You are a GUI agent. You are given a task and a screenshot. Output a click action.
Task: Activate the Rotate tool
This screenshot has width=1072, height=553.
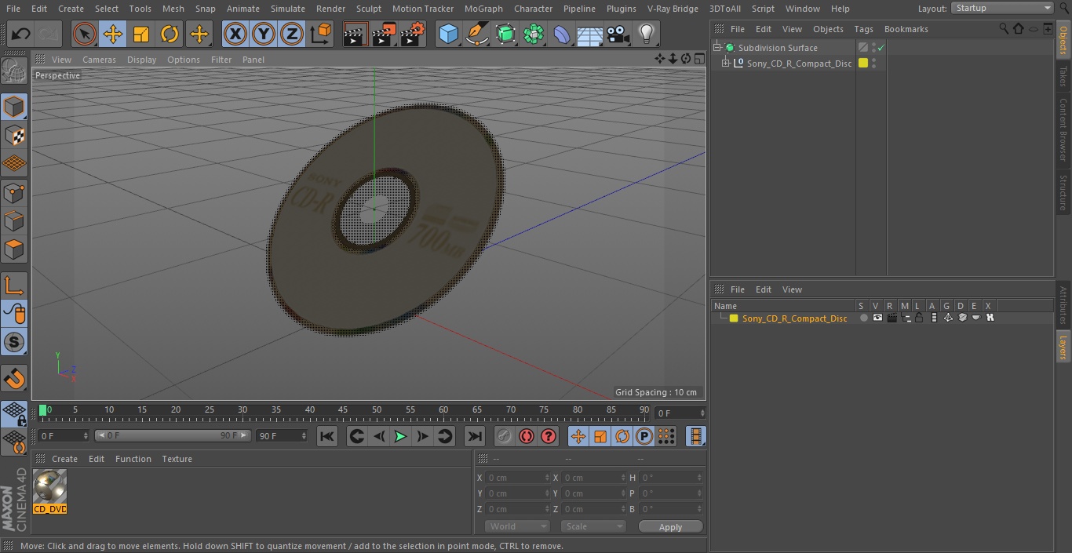(x=170, y=35)
